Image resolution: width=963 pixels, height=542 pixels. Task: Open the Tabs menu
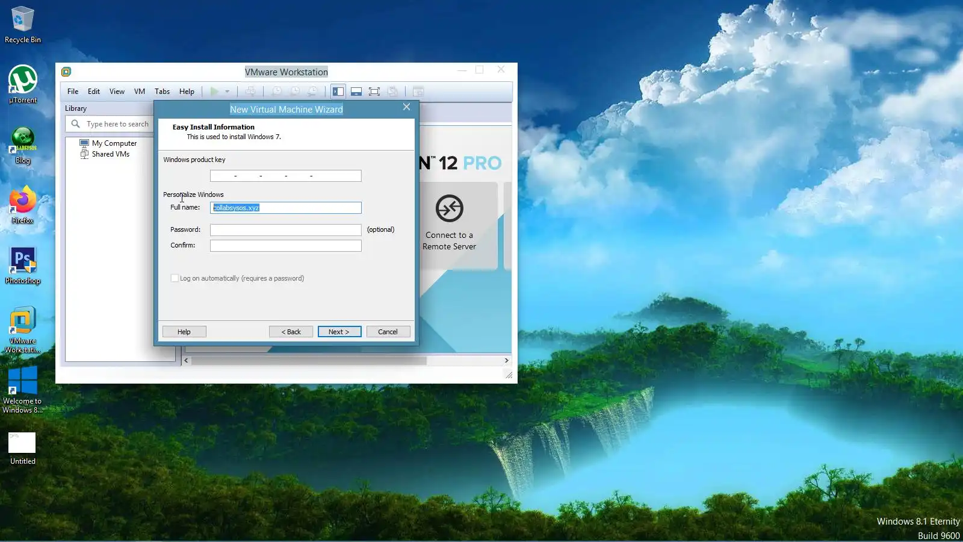click(162, 92)
